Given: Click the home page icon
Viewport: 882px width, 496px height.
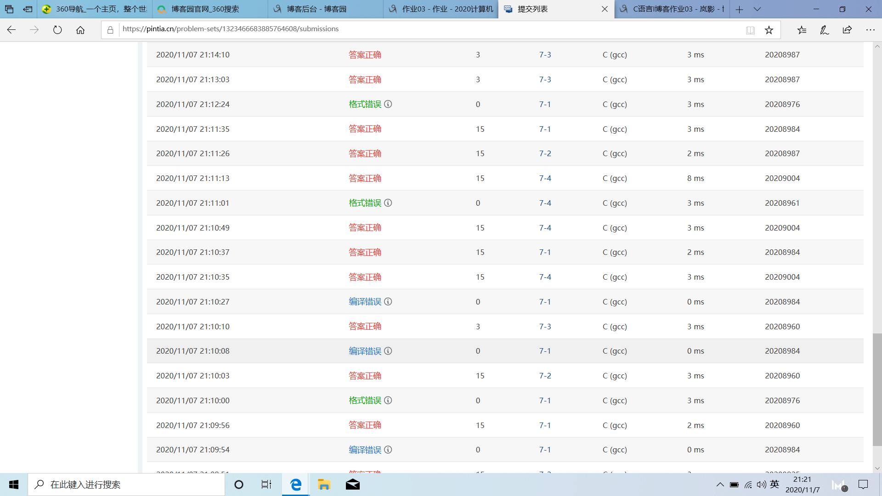Looking at the screenshot, I should tap(80, 30).
